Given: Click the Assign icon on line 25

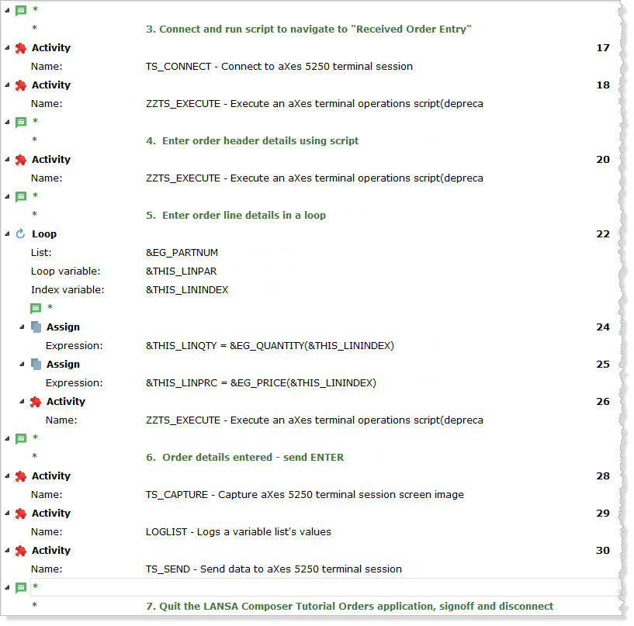Looking at the screenshot, I should pyautogui.click(x=36, y=364).
